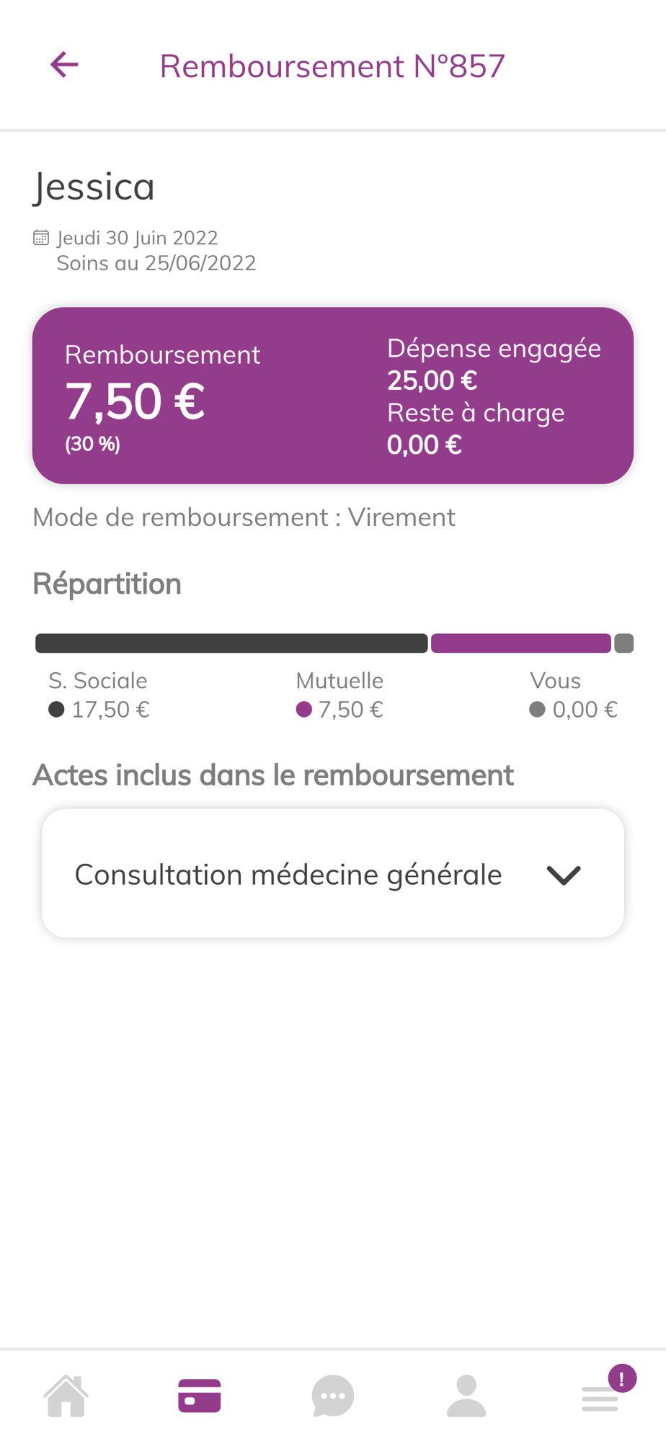
Task: Tap the purple Mutuelle bar segment
Action: click(x=520, y=643)
